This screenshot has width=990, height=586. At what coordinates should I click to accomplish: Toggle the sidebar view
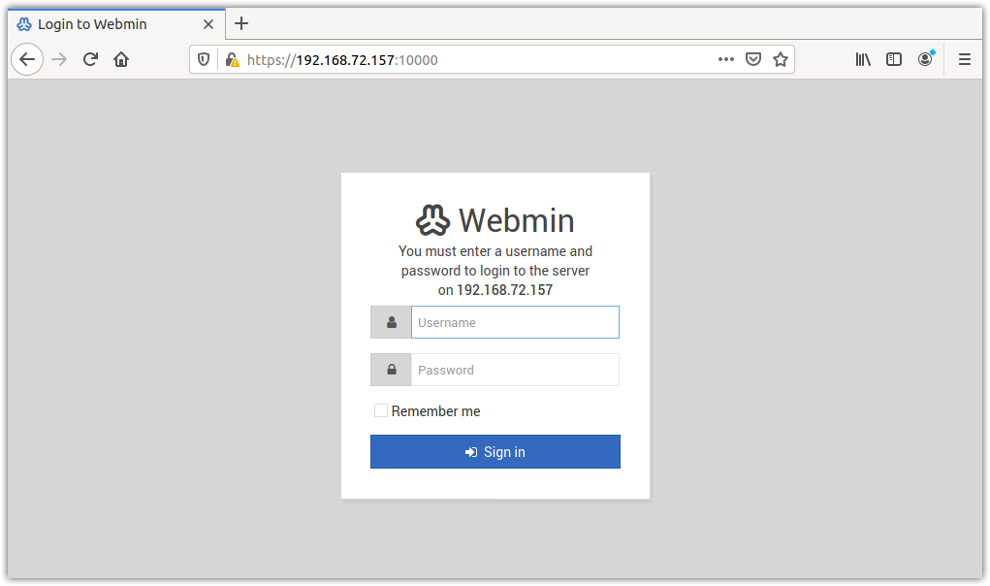(x=894, y=59)
